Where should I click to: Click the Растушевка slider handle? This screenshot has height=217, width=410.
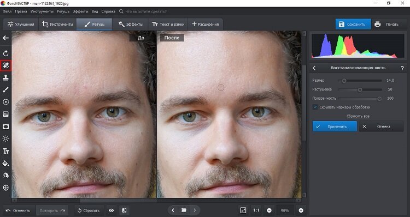[x=360, y=90]
